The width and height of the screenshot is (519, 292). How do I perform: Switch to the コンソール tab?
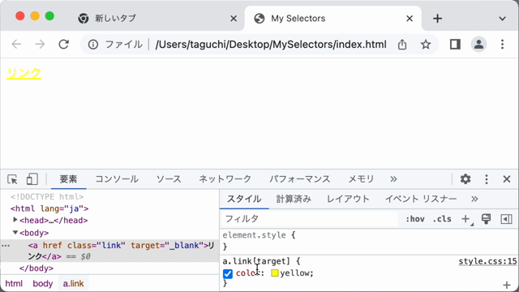[x=117, y=179]
